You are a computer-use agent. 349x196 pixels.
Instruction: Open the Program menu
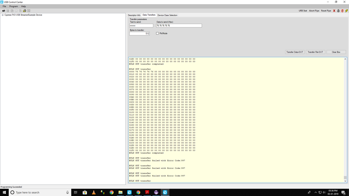pos(14,6)
